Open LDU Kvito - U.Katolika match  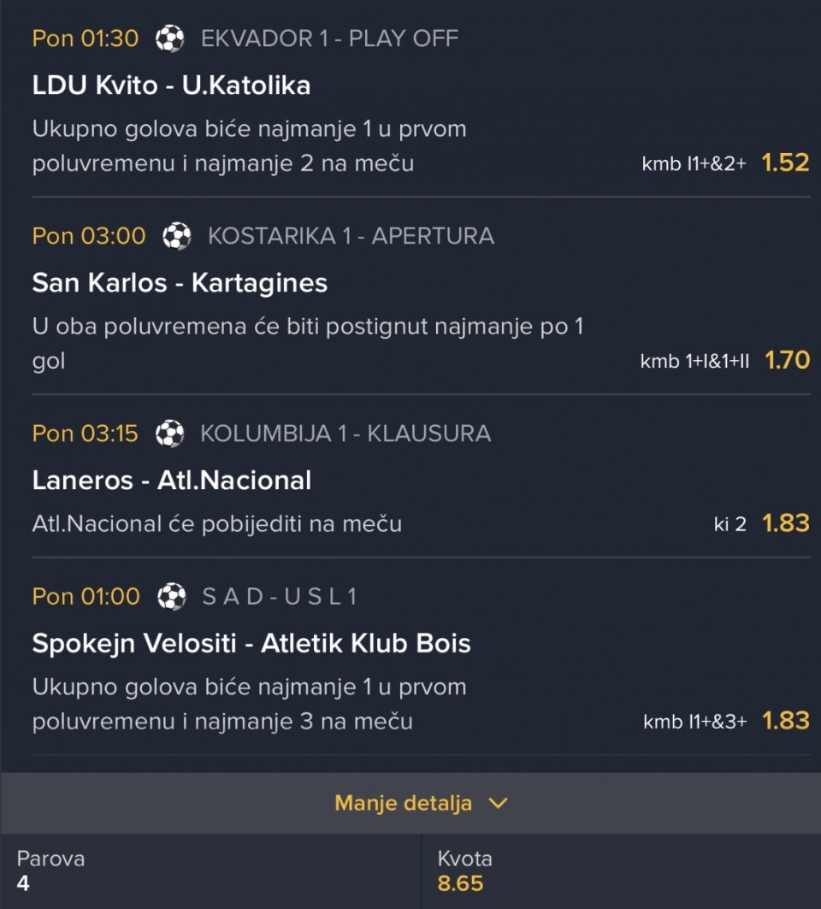[171, 86]
